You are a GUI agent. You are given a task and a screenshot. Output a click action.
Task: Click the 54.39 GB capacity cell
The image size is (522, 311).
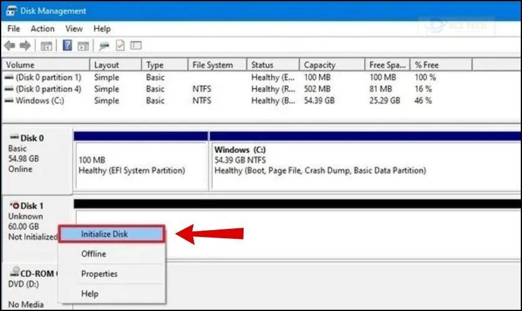pos(319,100)
